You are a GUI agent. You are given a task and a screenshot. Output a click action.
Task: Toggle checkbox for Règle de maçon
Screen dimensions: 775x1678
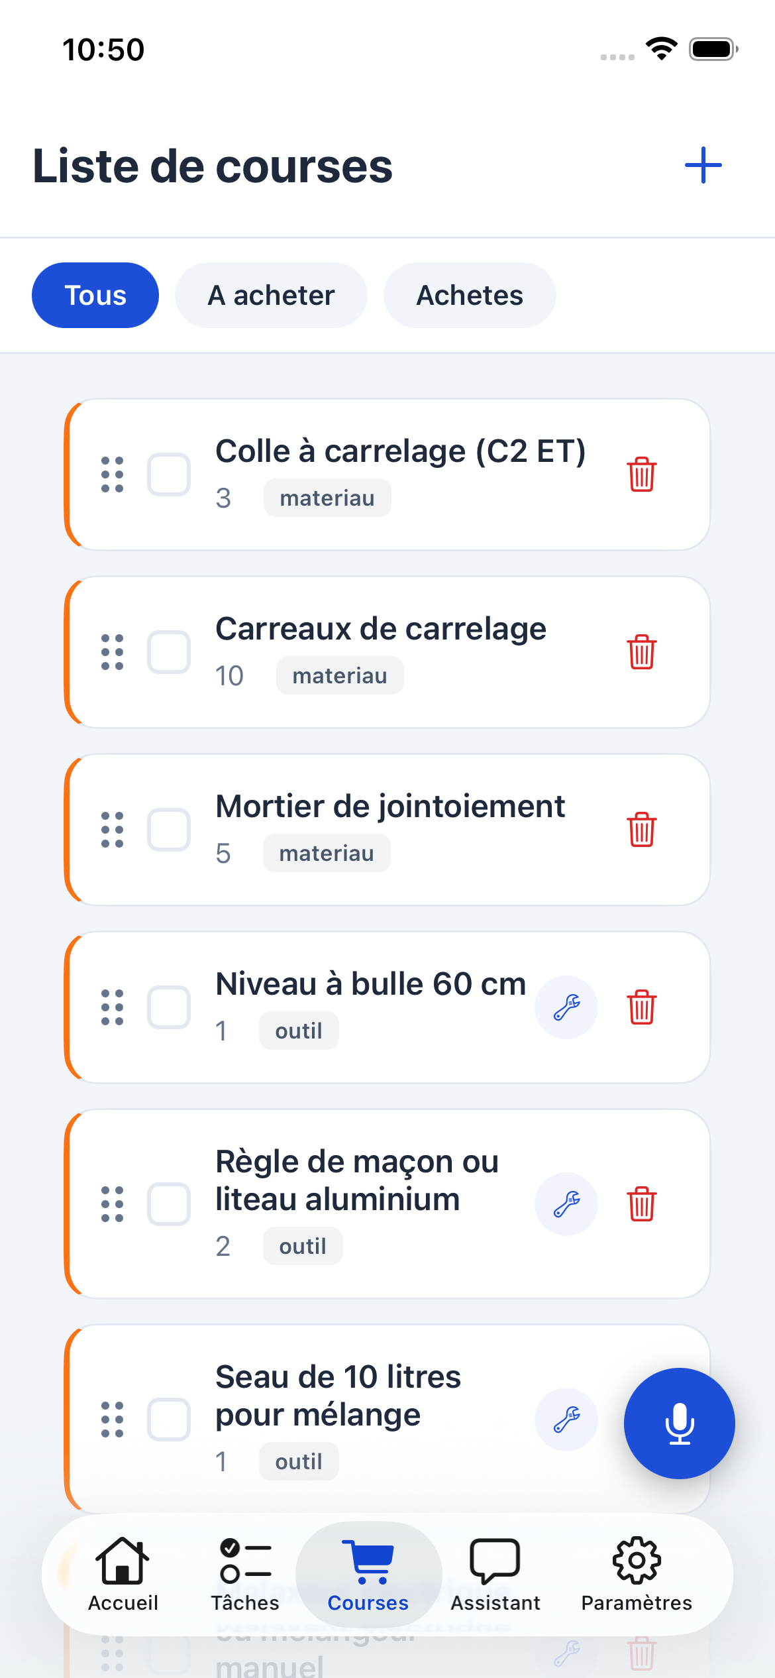[169, 1203]
